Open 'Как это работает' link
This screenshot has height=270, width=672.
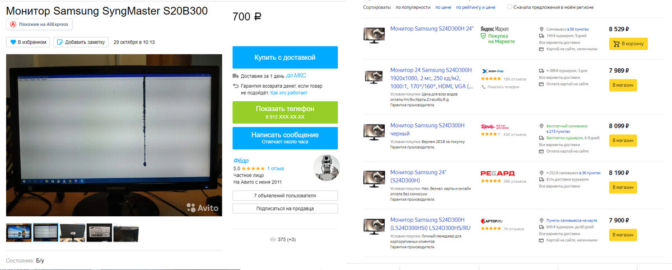[289, 93]
